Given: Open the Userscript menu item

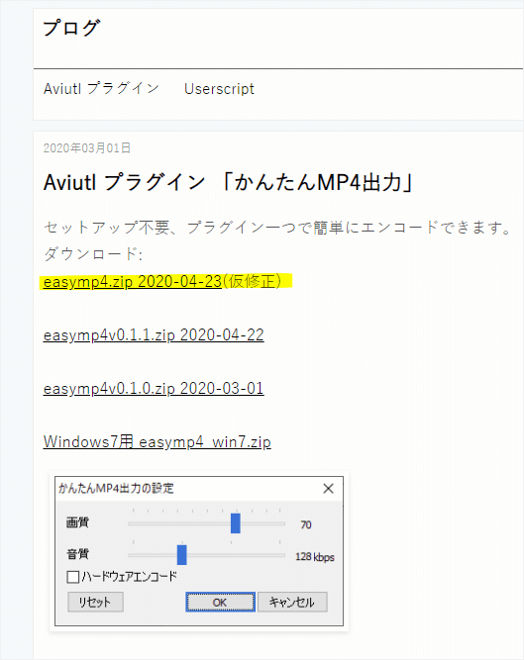Looking at the screenshot, I should [219, 89].
